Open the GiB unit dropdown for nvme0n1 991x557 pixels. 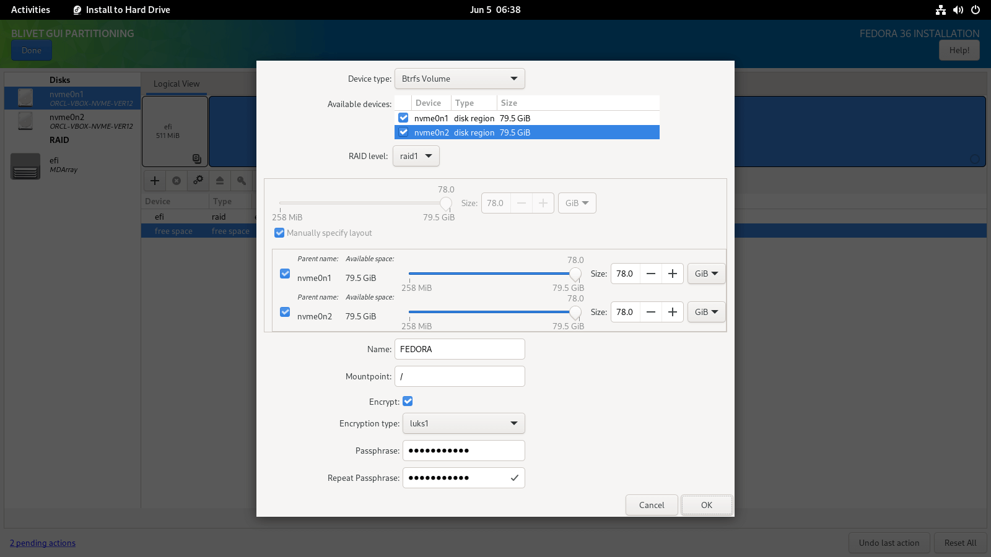tap(706, 274)
